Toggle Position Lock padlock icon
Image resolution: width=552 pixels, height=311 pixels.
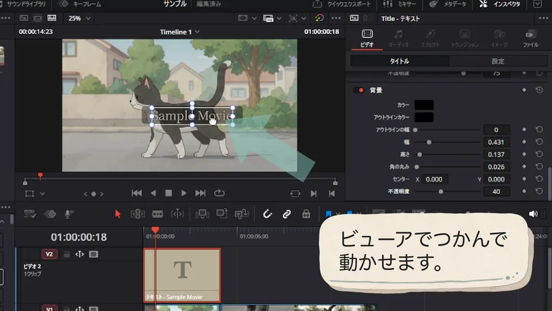[306, 214]
